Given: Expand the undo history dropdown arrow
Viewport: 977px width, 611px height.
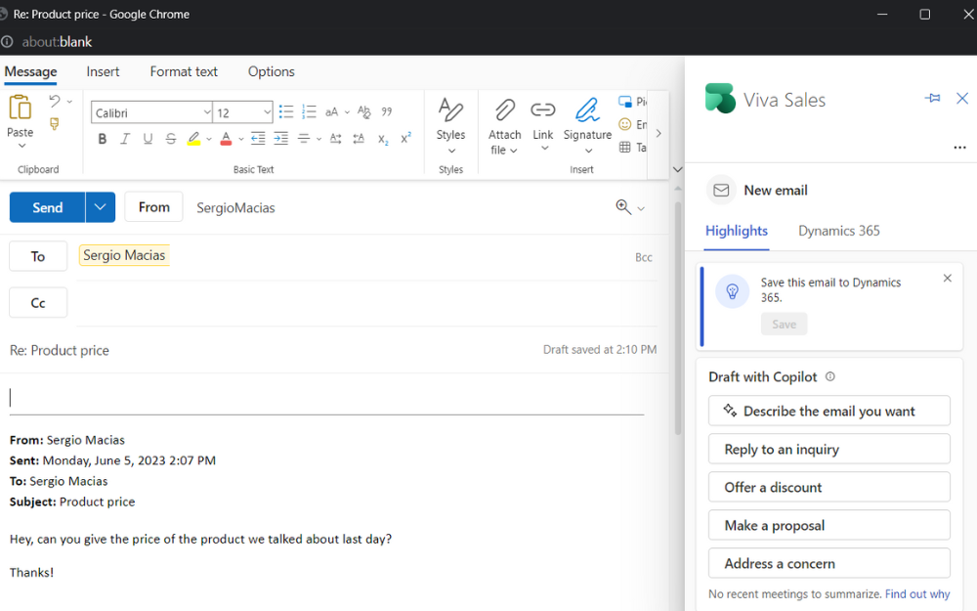Looking at the screenshot, I should (x=69, y=101).
